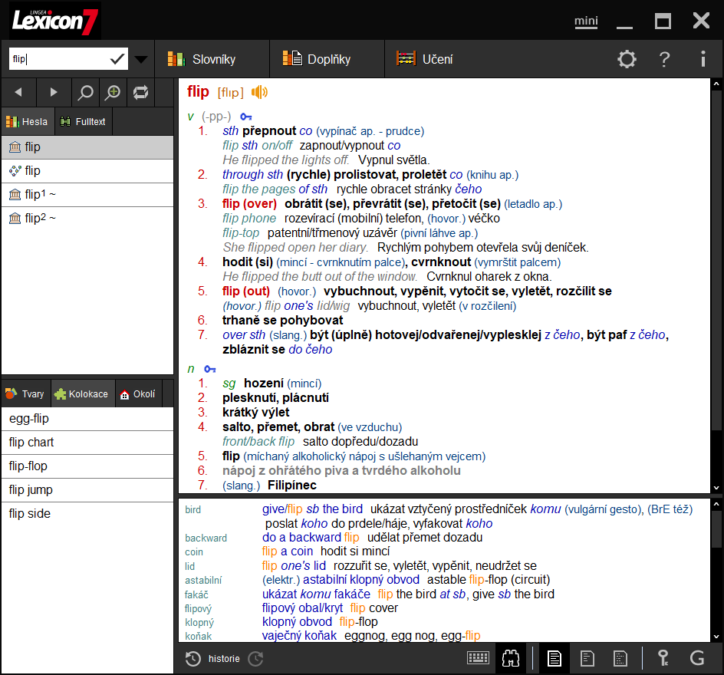Click the keyword backward in examples
Screen dimensions: 724x675
pyautogui.click(x=206, y=538)
